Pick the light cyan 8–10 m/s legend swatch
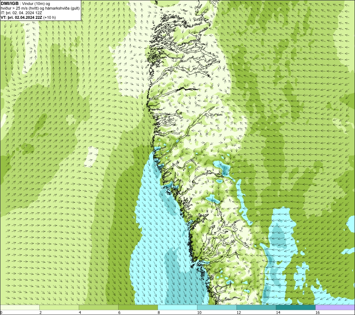Viewport: 355px width, 315px height. [177, 307]
